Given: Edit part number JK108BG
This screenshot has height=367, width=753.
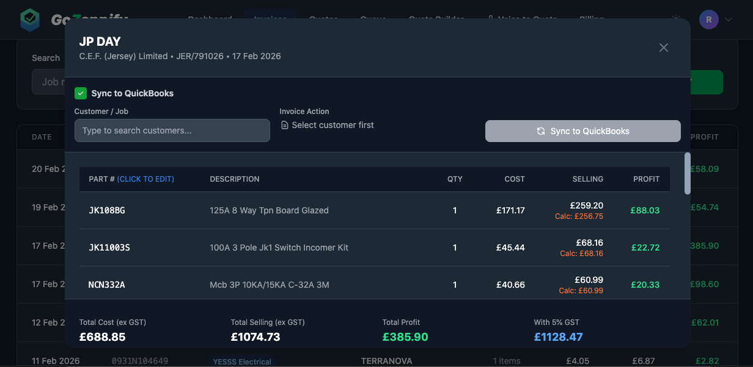Looking at the screenshot, I should tap(107, 210).
